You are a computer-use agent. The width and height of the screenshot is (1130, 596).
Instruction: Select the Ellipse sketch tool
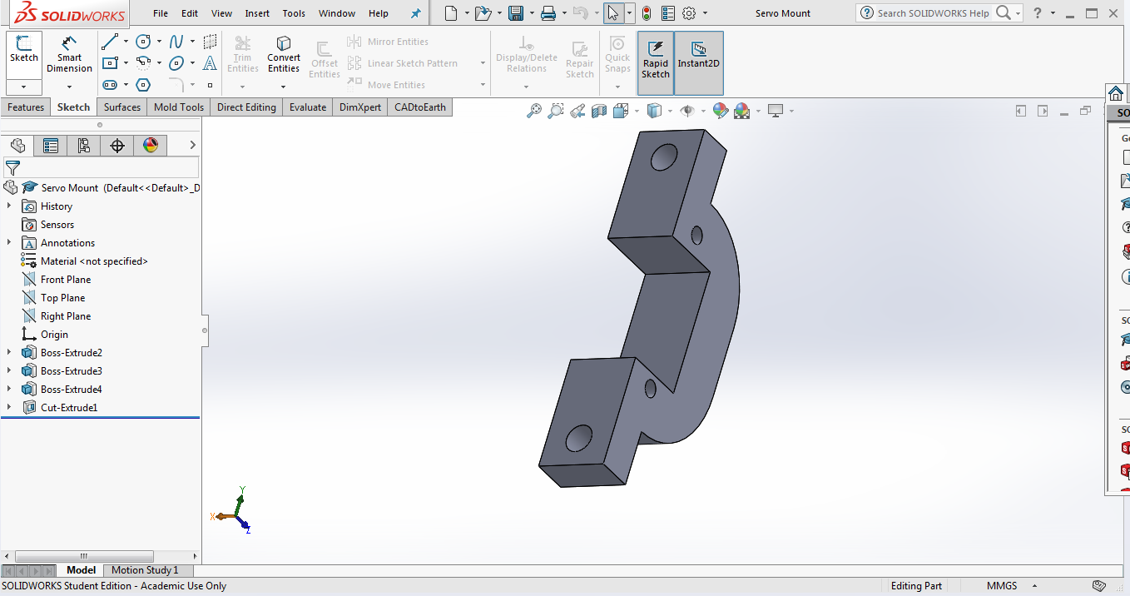[x=176, y=63]
